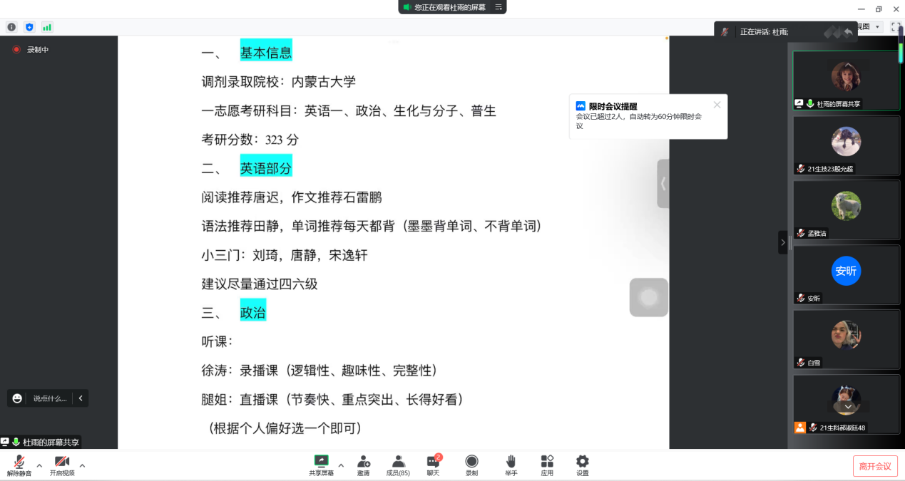Click the 离开会议 leave meeting button
The image size is (905, 481).
pyautogui.click(x=875, y=466)
